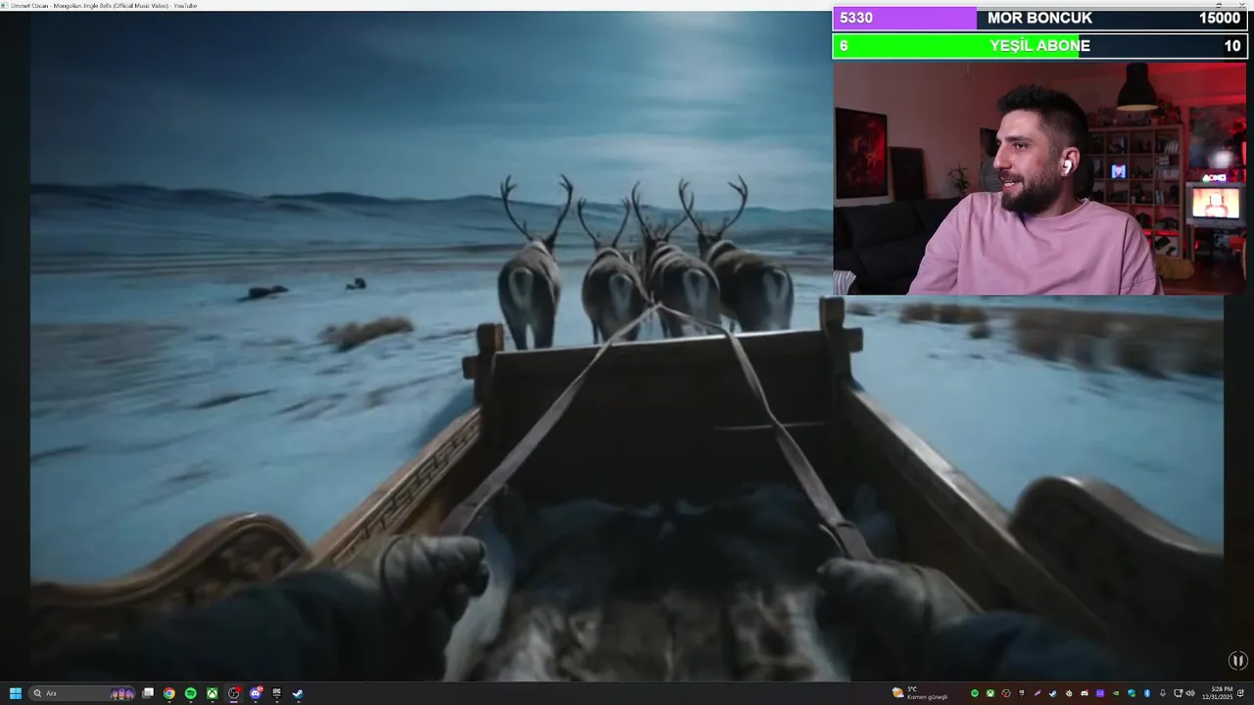
Task: Open Steam from the taskbar
Action: [298, 693]
